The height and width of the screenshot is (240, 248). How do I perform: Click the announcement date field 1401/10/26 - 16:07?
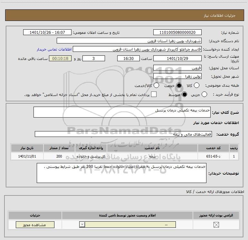click(47, 32)
